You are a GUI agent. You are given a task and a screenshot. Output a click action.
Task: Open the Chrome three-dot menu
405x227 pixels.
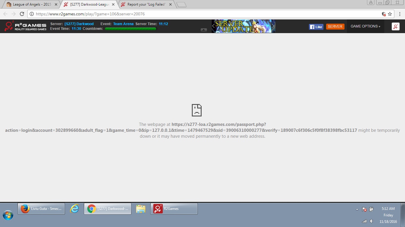click(400, 14)
